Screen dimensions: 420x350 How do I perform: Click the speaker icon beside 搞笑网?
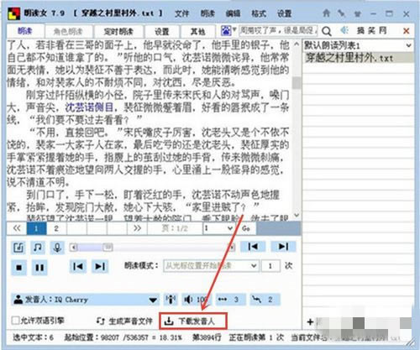[344, 30]
